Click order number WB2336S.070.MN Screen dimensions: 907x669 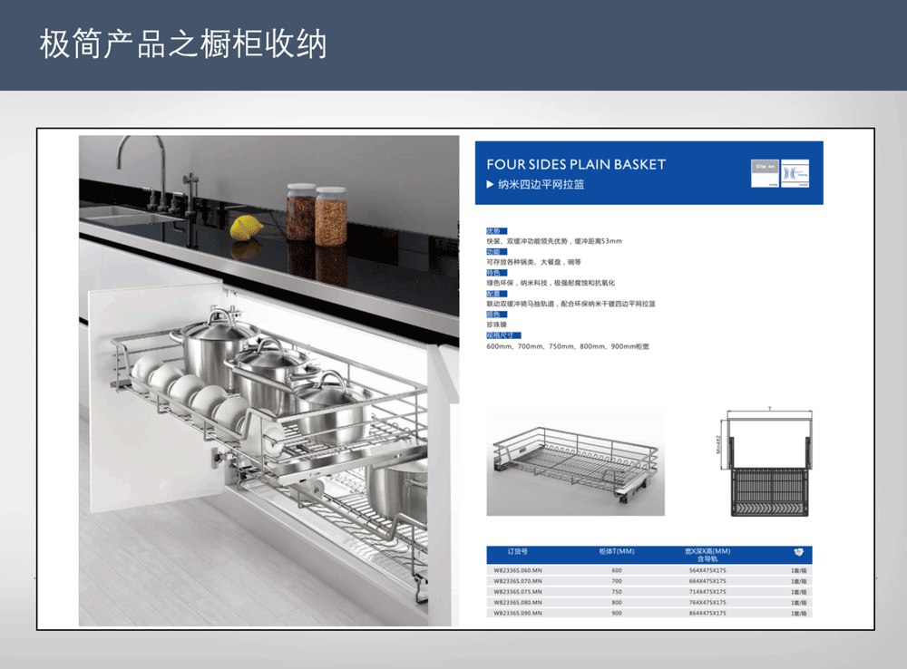coord(518,581)
